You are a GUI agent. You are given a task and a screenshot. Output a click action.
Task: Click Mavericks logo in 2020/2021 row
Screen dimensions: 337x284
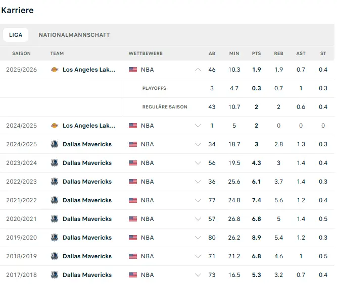tap(55, 219)
